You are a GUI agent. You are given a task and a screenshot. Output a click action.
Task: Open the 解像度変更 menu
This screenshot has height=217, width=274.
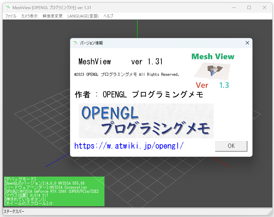(53, 16)
